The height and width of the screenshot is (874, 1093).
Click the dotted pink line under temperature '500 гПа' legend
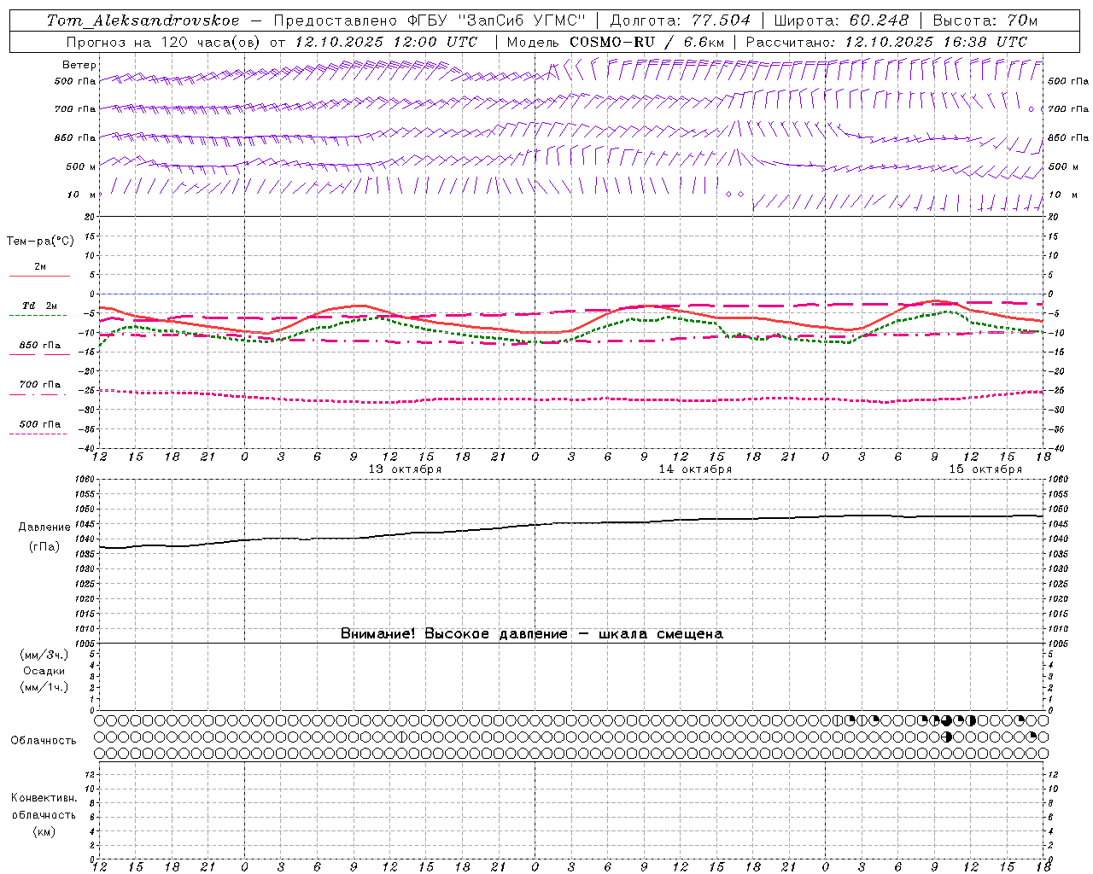point(38,434)
